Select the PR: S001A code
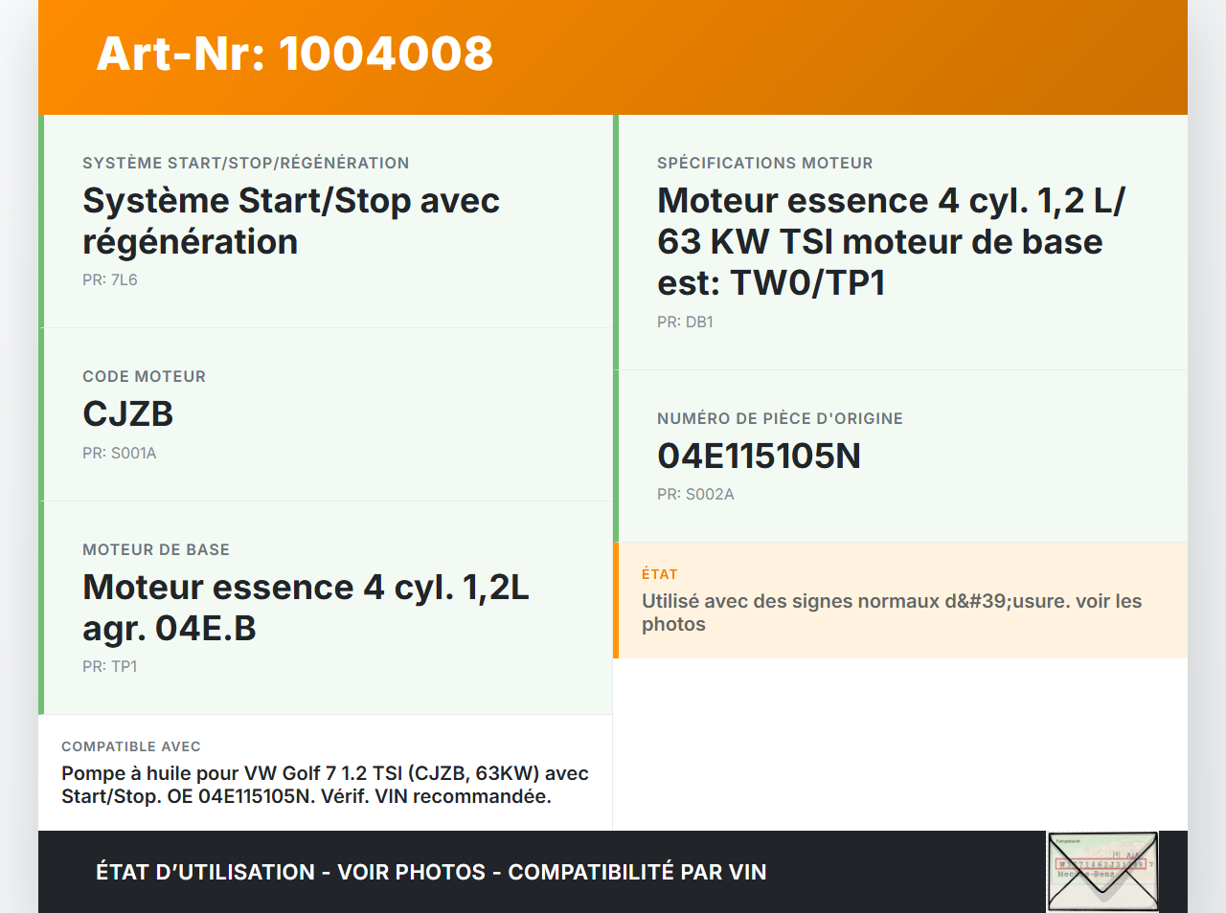Screen dimensions: 1226x913 pos(120,453)
